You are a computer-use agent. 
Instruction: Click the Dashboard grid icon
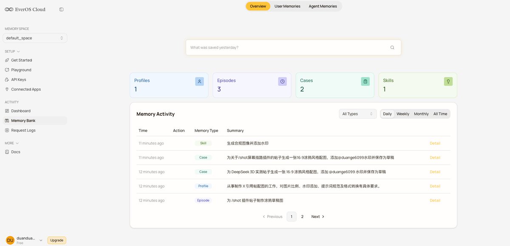7,111
